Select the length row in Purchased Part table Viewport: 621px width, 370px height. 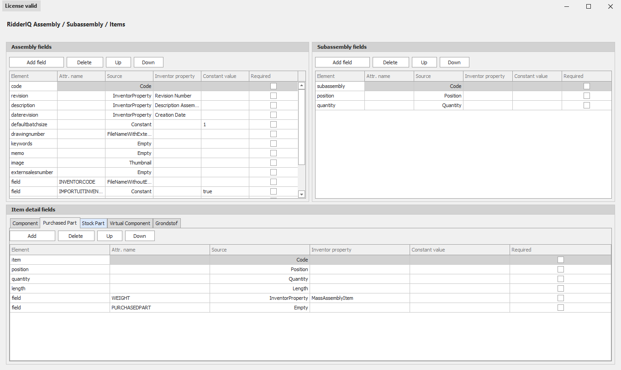[x=59, y=288]
